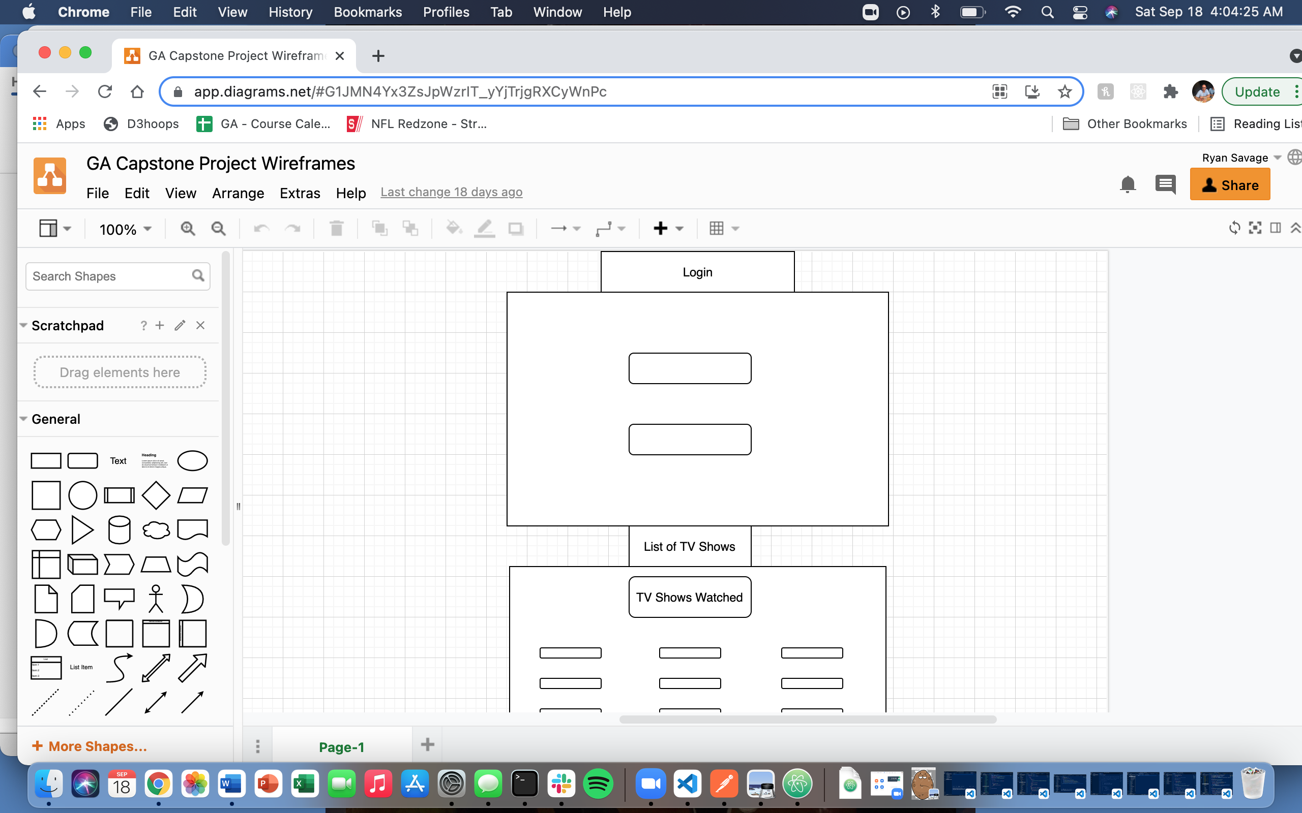The height and width of the screenshot is (813, 1302).
Task: Select the cylinder shape in General
Action: point(119,530)
